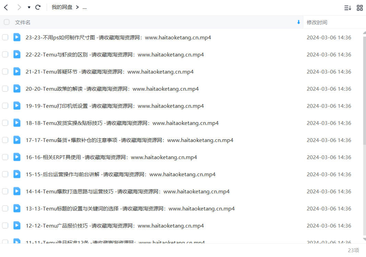Sort by 文件名 column header
Screen dimensions: 366x257
(x=23, y=22)
